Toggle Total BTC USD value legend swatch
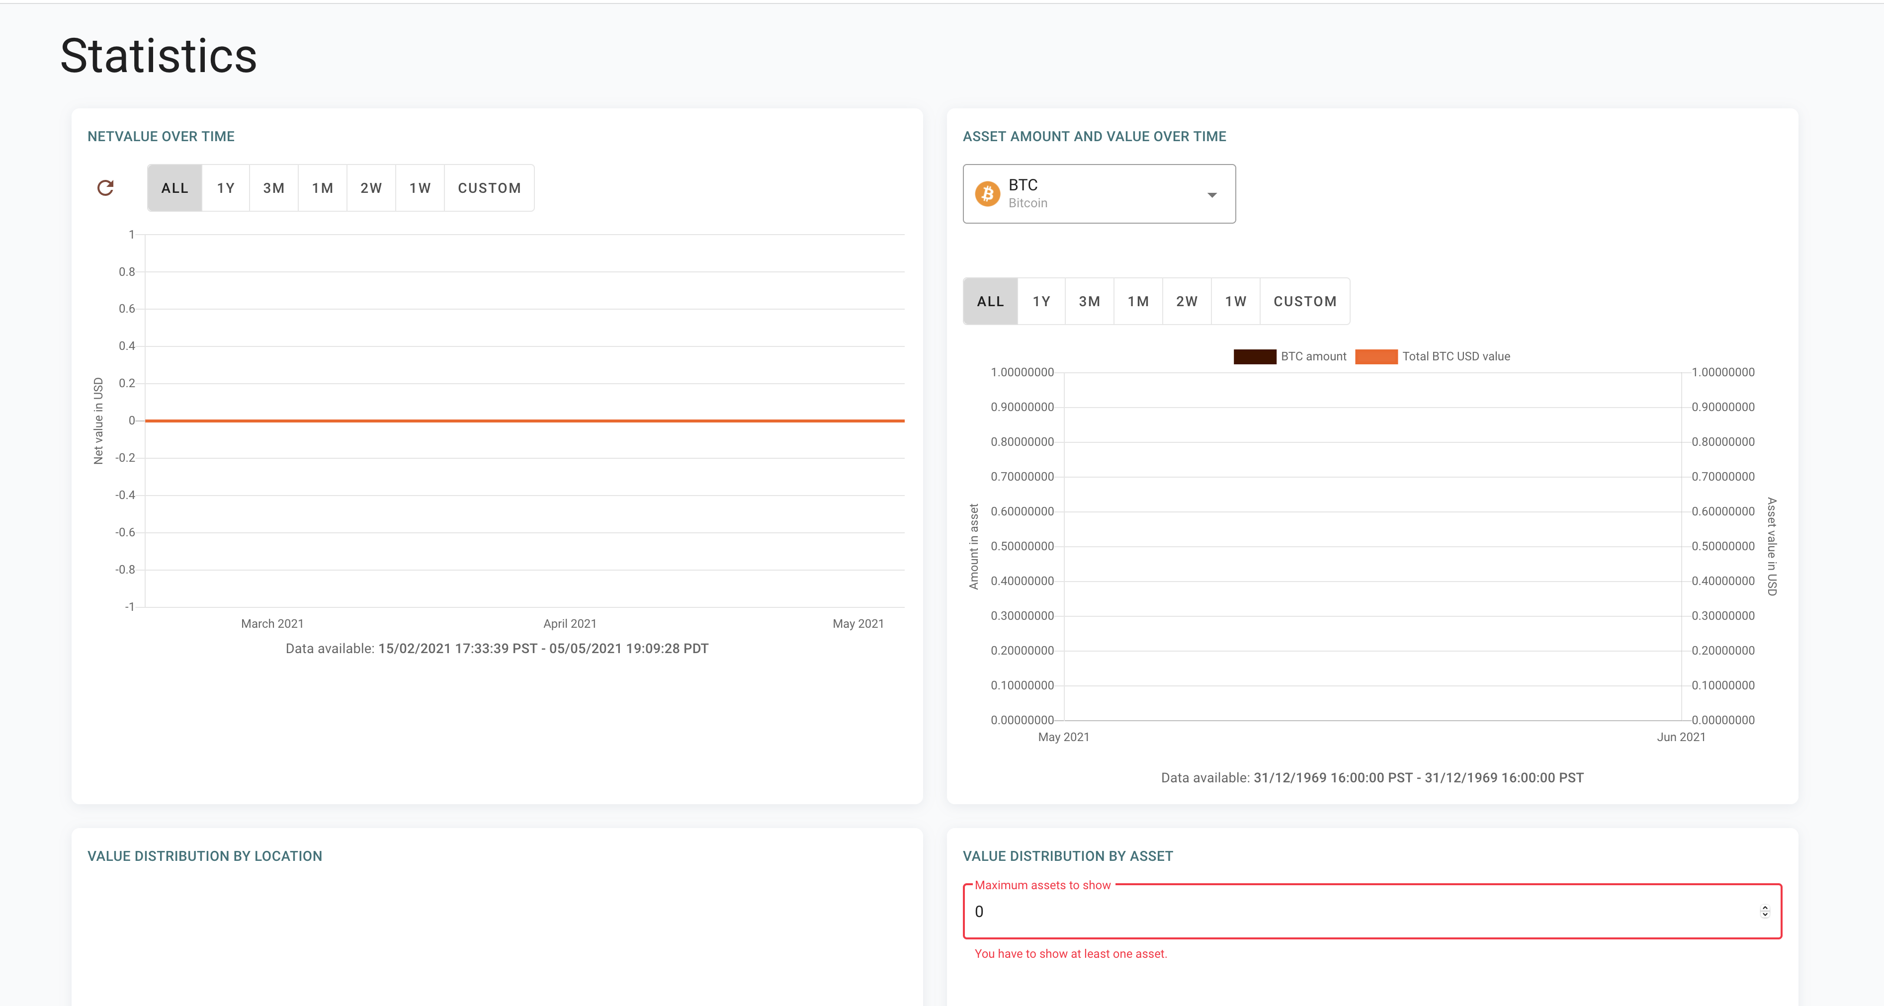 (1375, 357)
